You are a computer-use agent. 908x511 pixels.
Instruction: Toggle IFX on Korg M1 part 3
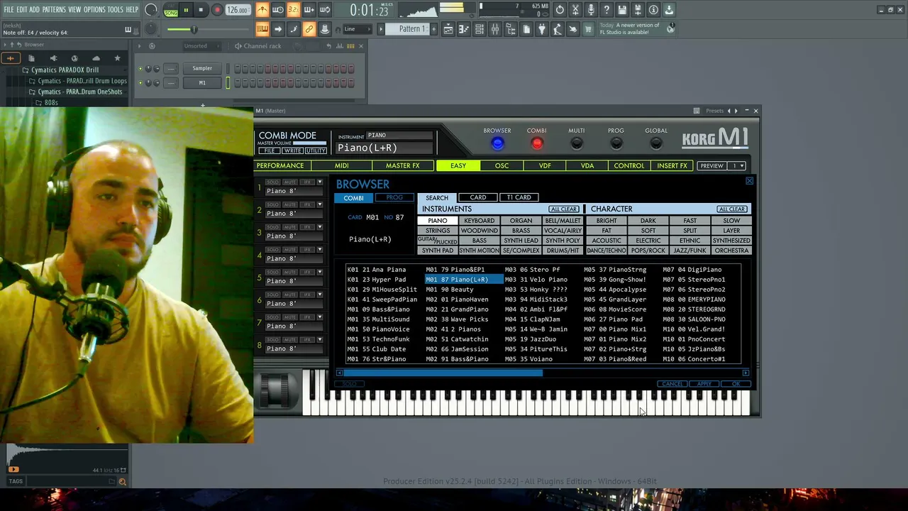[x=308, y=227]
